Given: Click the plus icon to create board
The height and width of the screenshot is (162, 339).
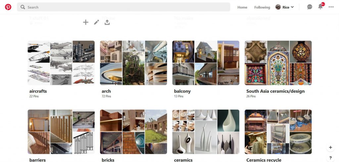Looking at the screenshot, I should pyautogui.click(x=86, y=22).
